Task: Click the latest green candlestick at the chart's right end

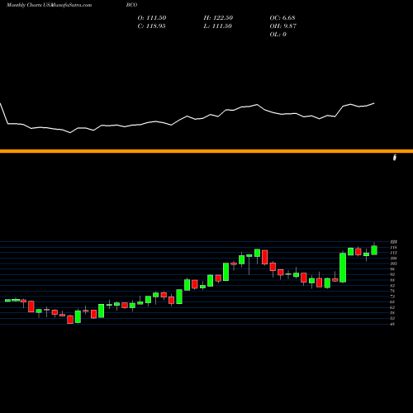Action: (374, 250)
